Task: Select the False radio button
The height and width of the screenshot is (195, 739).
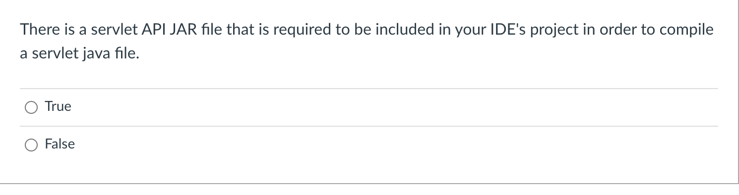Action: [x=31, y=145]
